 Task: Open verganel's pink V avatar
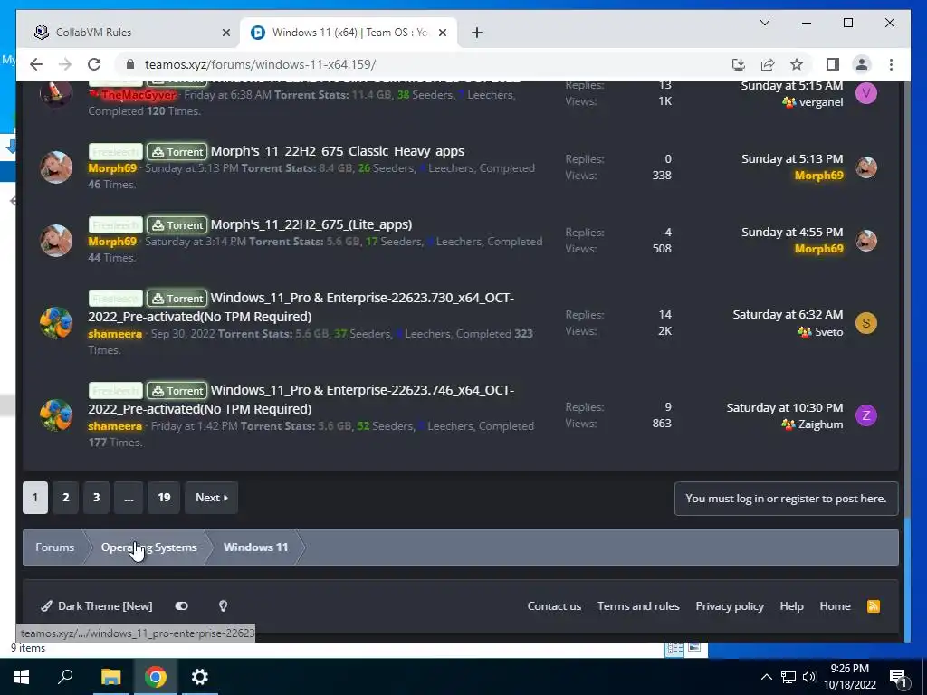(x=866, y=93)
